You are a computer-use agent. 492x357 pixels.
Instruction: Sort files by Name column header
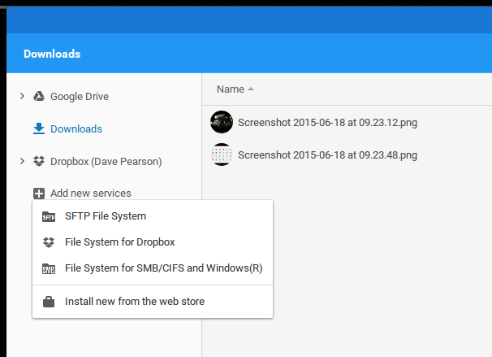click(231, 89)
